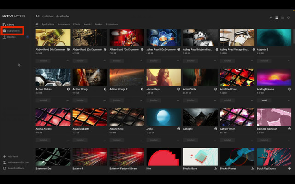This screenshot has width=295, height=184.
Task: Open the Library section in sidebar
Action: 8,24
